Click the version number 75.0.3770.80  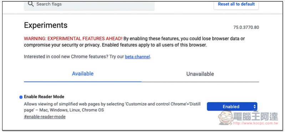click(246, 27)
